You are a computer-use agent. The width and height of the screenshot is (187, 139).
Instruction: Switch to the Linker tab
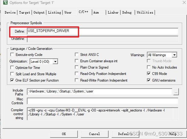tap(113, 12)
